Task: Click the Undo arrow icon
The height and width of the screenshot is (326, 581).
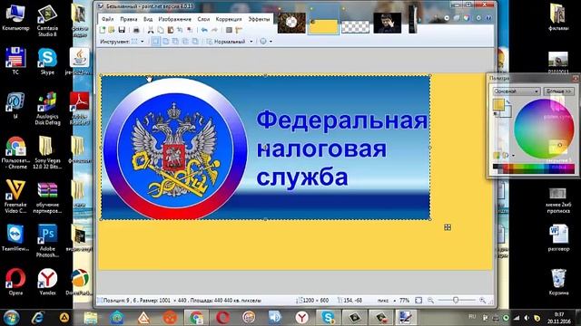Action: tap(204, 30)
